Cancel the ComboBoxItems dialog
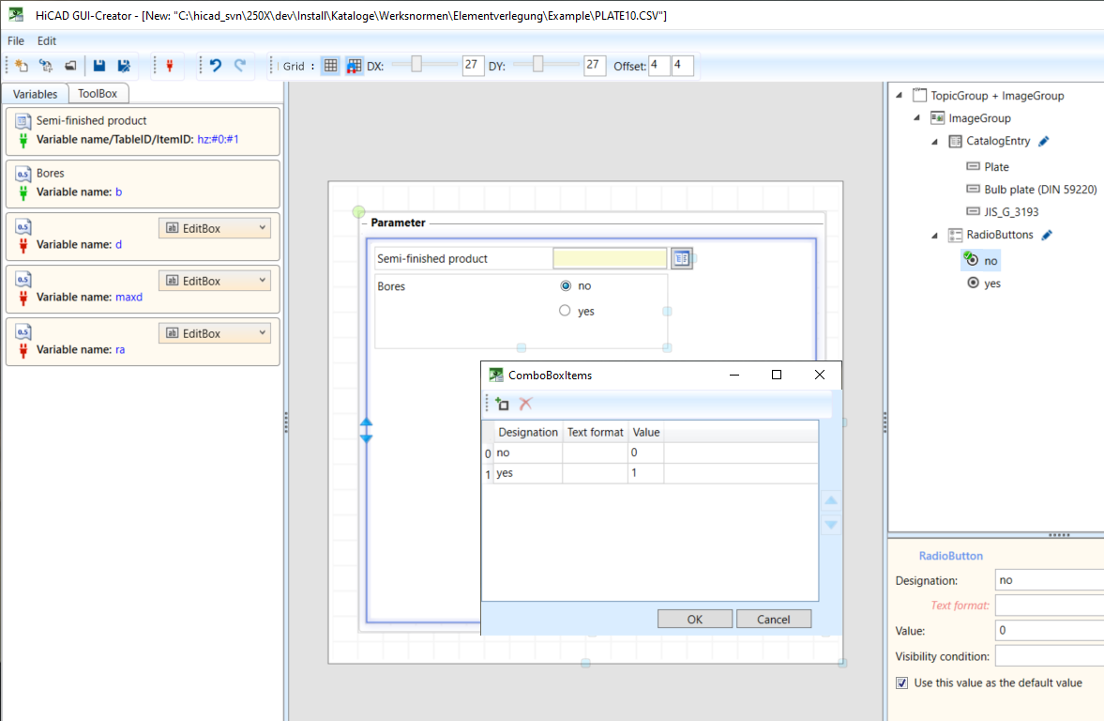 (773, 619)
